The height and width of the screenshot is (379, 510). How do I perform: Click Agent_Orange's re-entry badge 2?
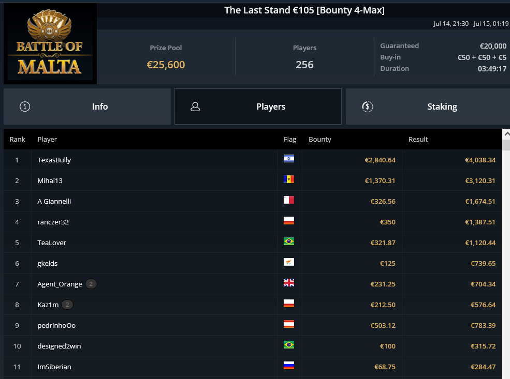(91, 284)
